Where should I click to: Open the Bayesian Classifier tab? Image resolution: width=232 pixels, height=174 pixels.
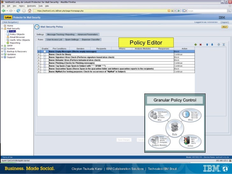pyautogui.click(x=91, y=39)
